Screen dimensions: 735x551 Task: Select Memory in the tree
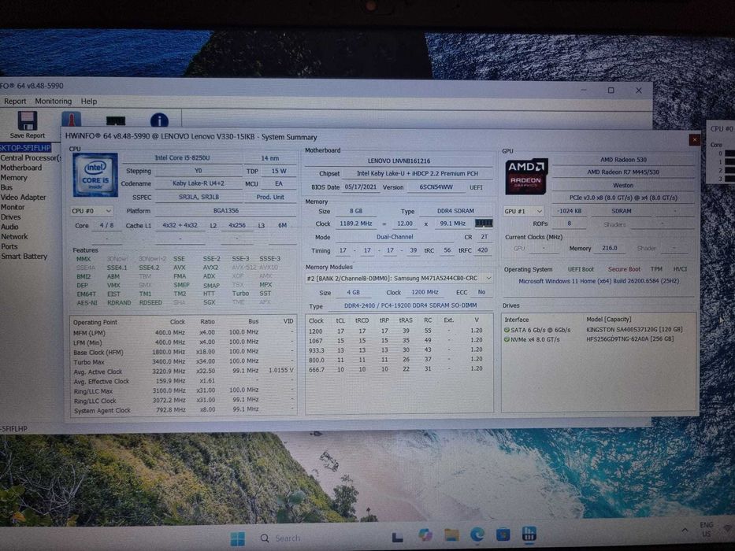[13, 178]
